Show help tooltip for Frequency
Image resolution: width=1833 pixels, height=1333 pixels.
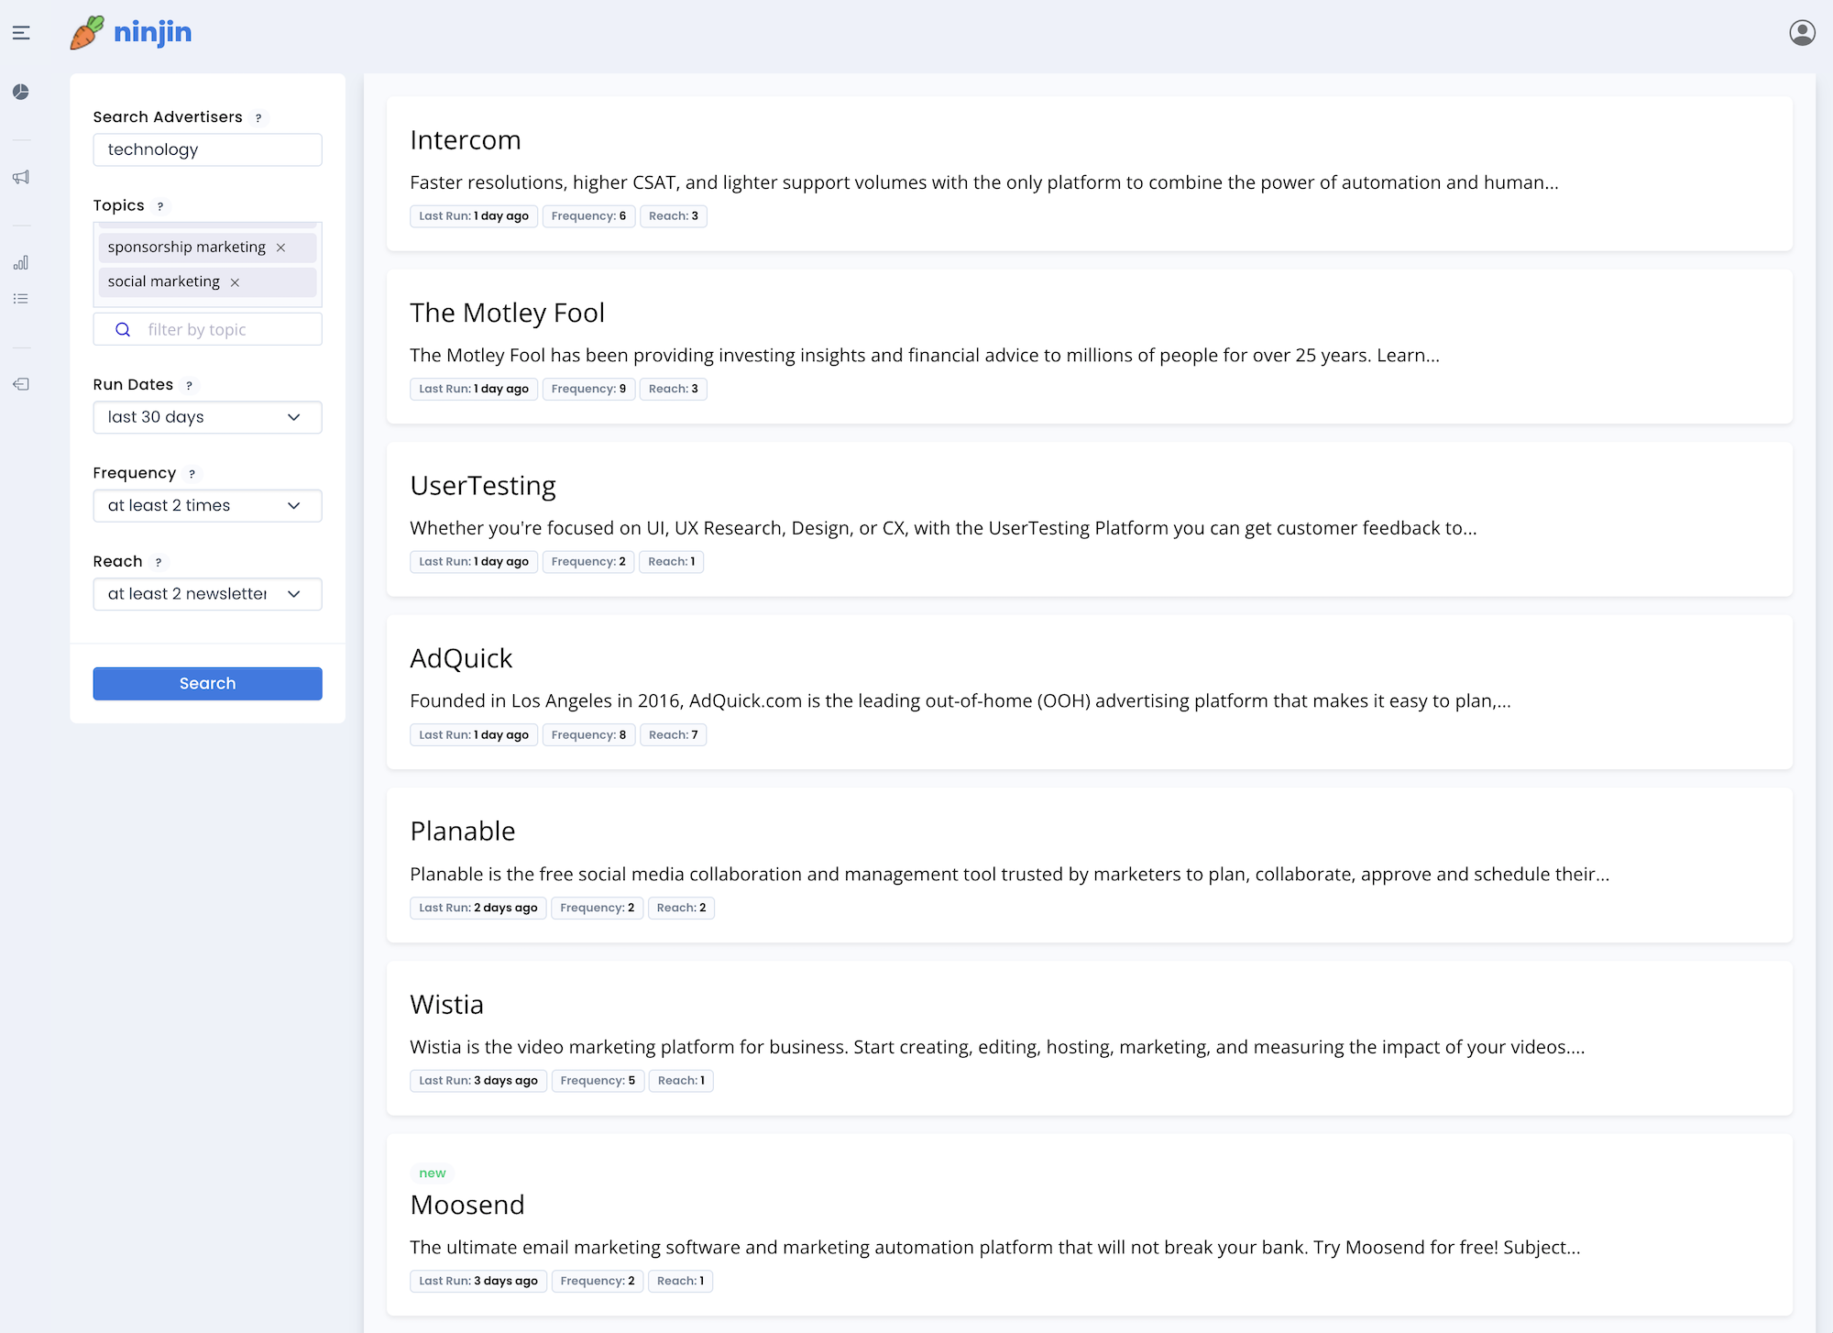point(192,474)
